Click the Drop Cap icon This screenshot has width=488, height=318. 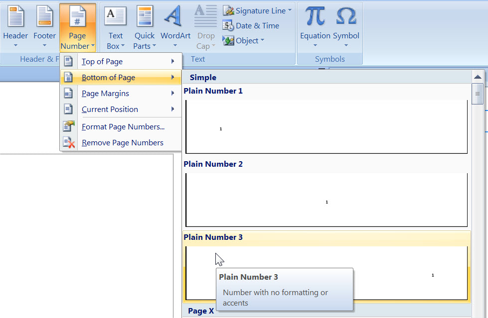(x=205, y=15)
